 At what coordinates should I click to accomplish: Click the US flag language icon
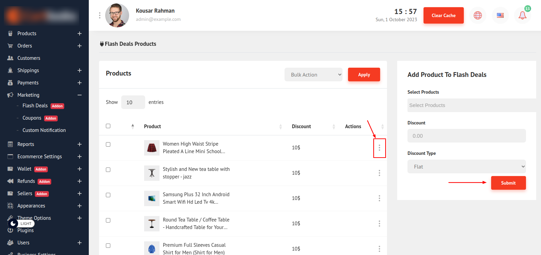(x=500, y=15)
